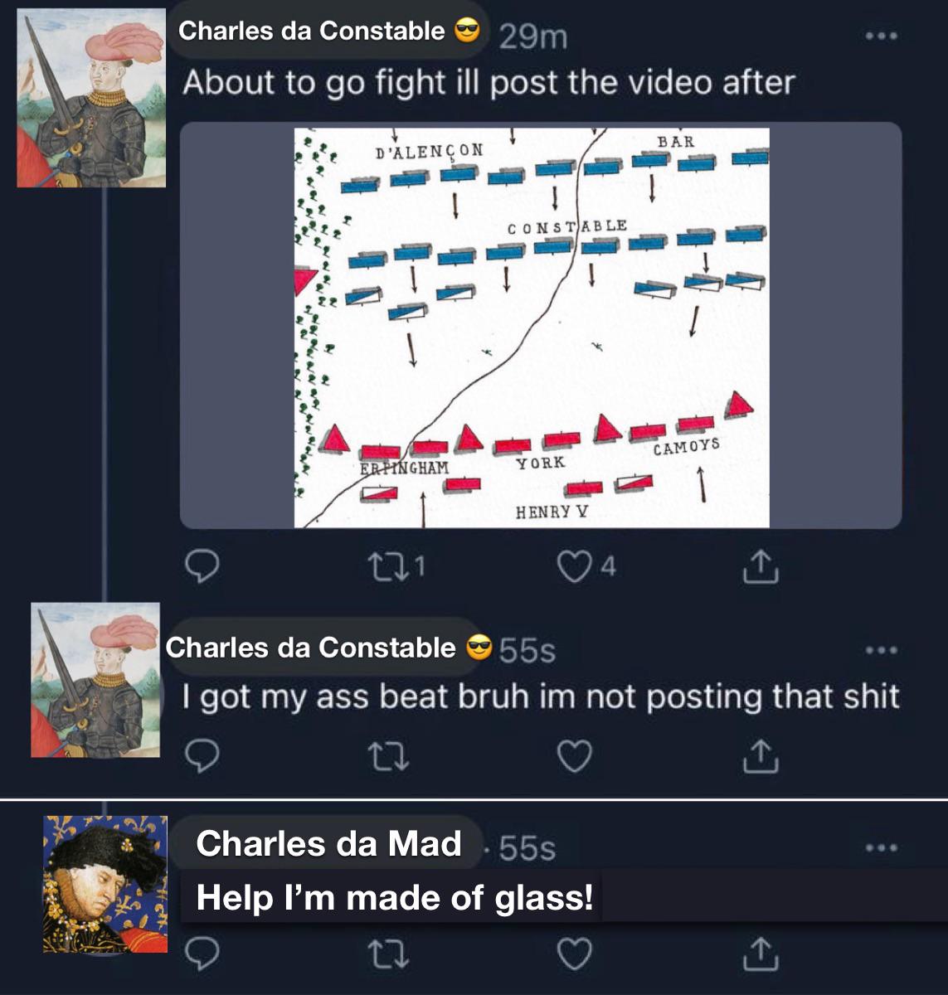Open more options for the second Constable tweet

click(x=881, y=651)
